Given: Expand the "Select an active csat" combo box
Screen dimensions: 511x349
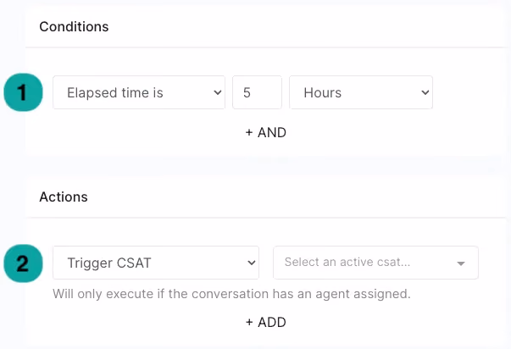Looking at the screenshot, I should [375, 263].
